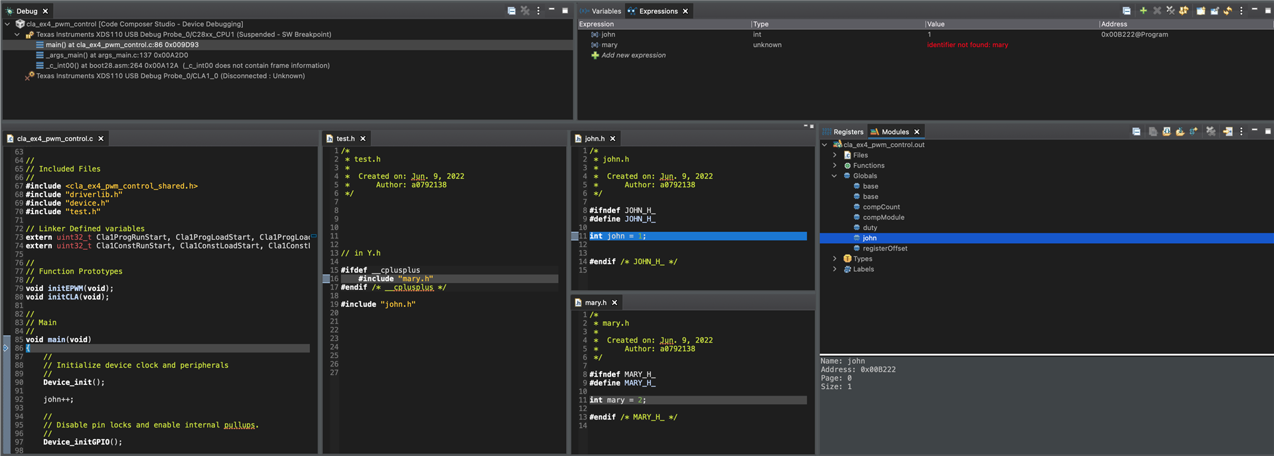Expand the Files node in Modules tree
Viewport: 1274px width, 456px height.
(x=835, y=155)
